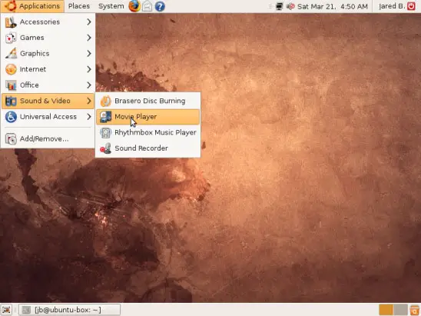Click the Movie Player icon
The width and height of the screenshot is (421, 316).
pyautogui.click(x=105, y=117)
